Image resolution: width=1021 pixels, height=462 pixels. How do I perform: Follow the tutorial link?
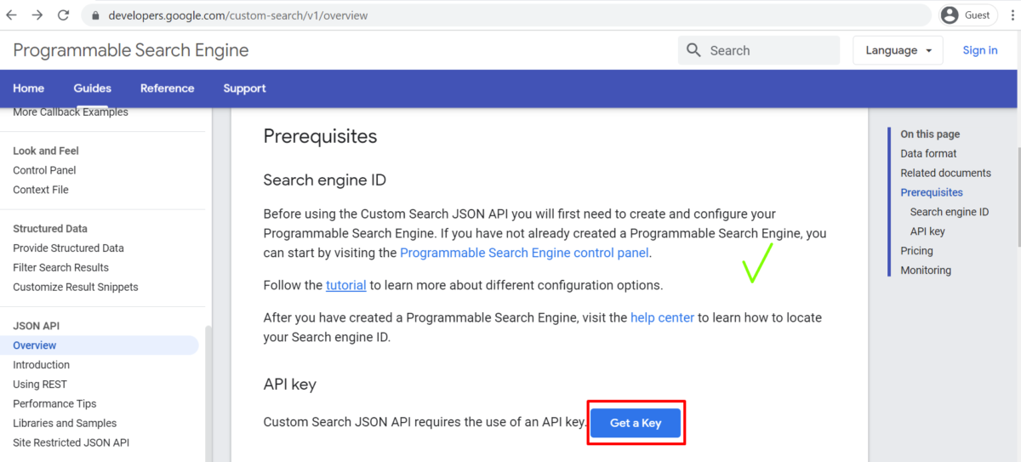346,285
